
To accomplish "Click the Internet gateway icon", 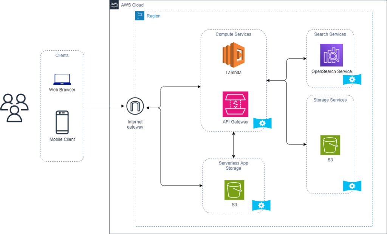I will pos(135,106).
